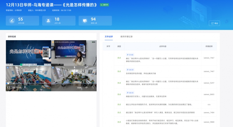This screenshot has height=127, width=233.
Task: Click the 导出 export button
Action: pyautogui.click(x=214, y=23)
